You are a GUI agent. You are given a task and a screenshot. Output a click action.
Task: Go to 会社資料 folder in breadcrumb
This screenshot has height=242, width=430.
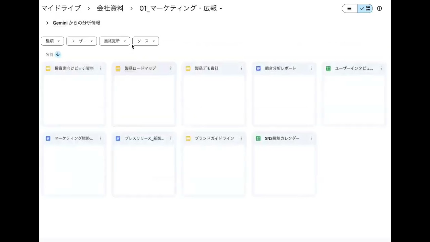tap(110, 8)
